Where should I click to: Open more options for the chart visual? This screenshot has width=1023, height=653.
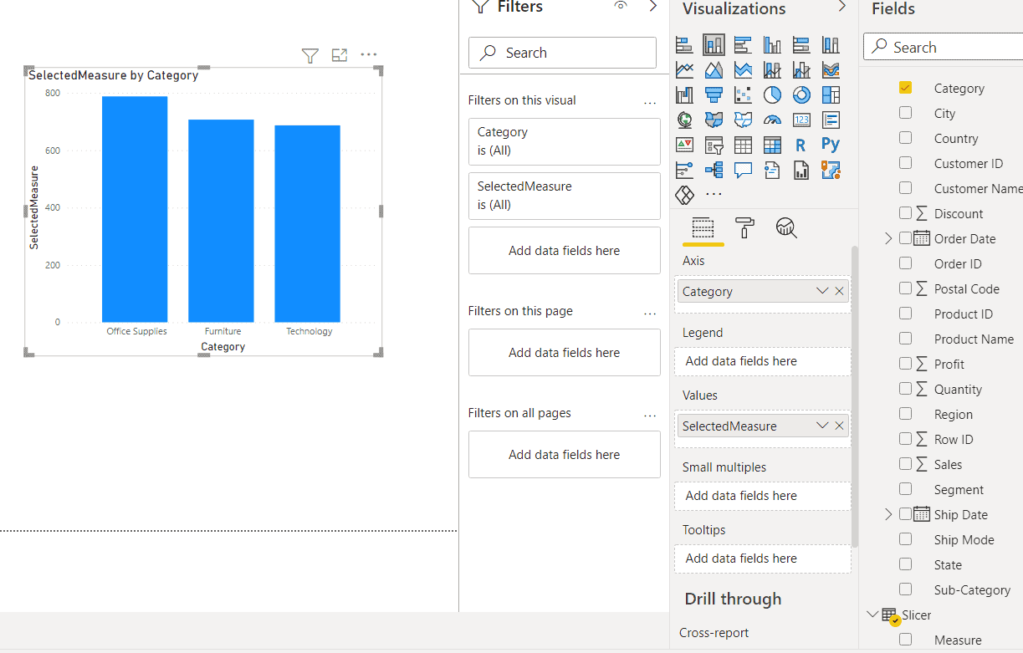point(369,54)
